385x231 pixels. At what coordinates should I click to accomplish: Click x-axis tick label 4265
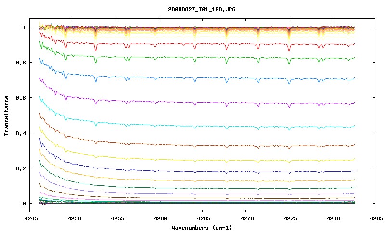203,218
